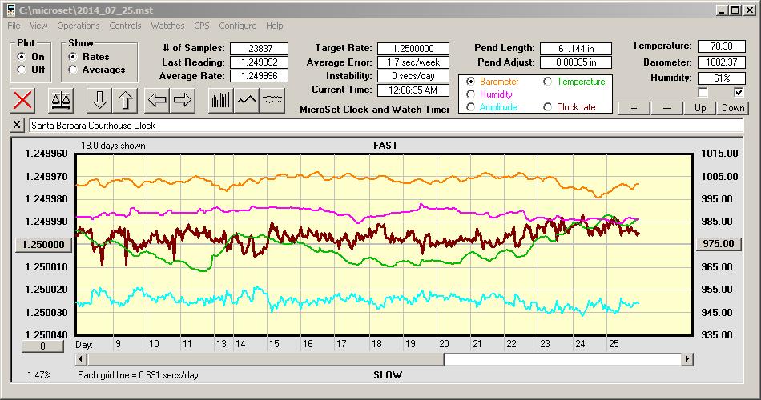Viewport: 761px width, 400px height.
Task: Click the scrollbar right arrow
Action: (x=687, y=359)
